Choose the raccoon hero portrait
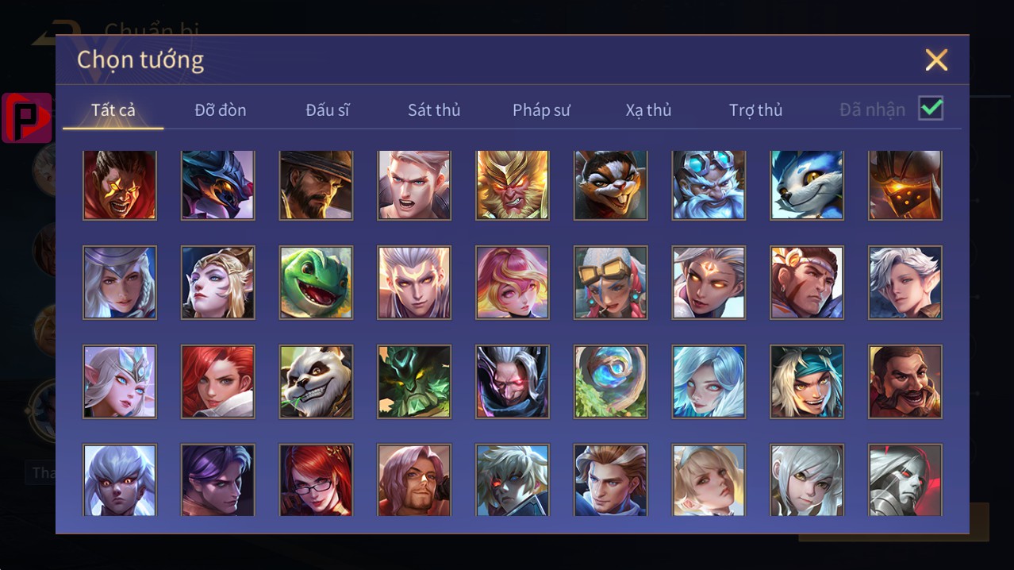 611,185
